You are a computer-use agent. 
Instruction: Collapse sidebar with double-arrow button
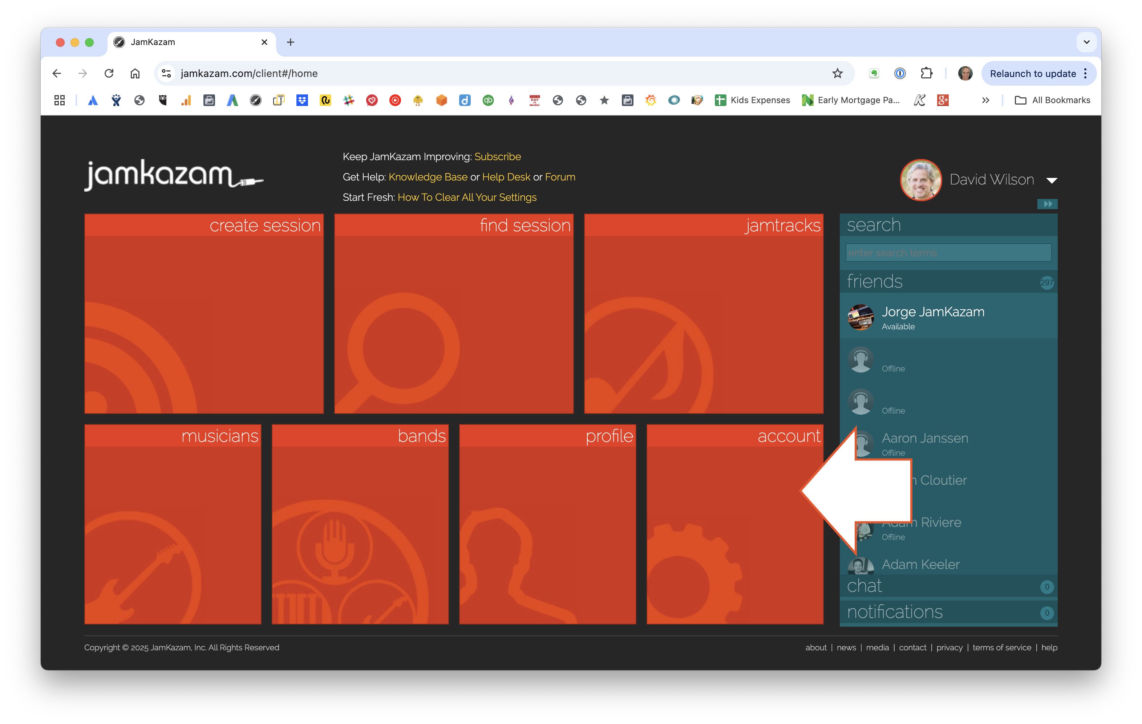1047,204
